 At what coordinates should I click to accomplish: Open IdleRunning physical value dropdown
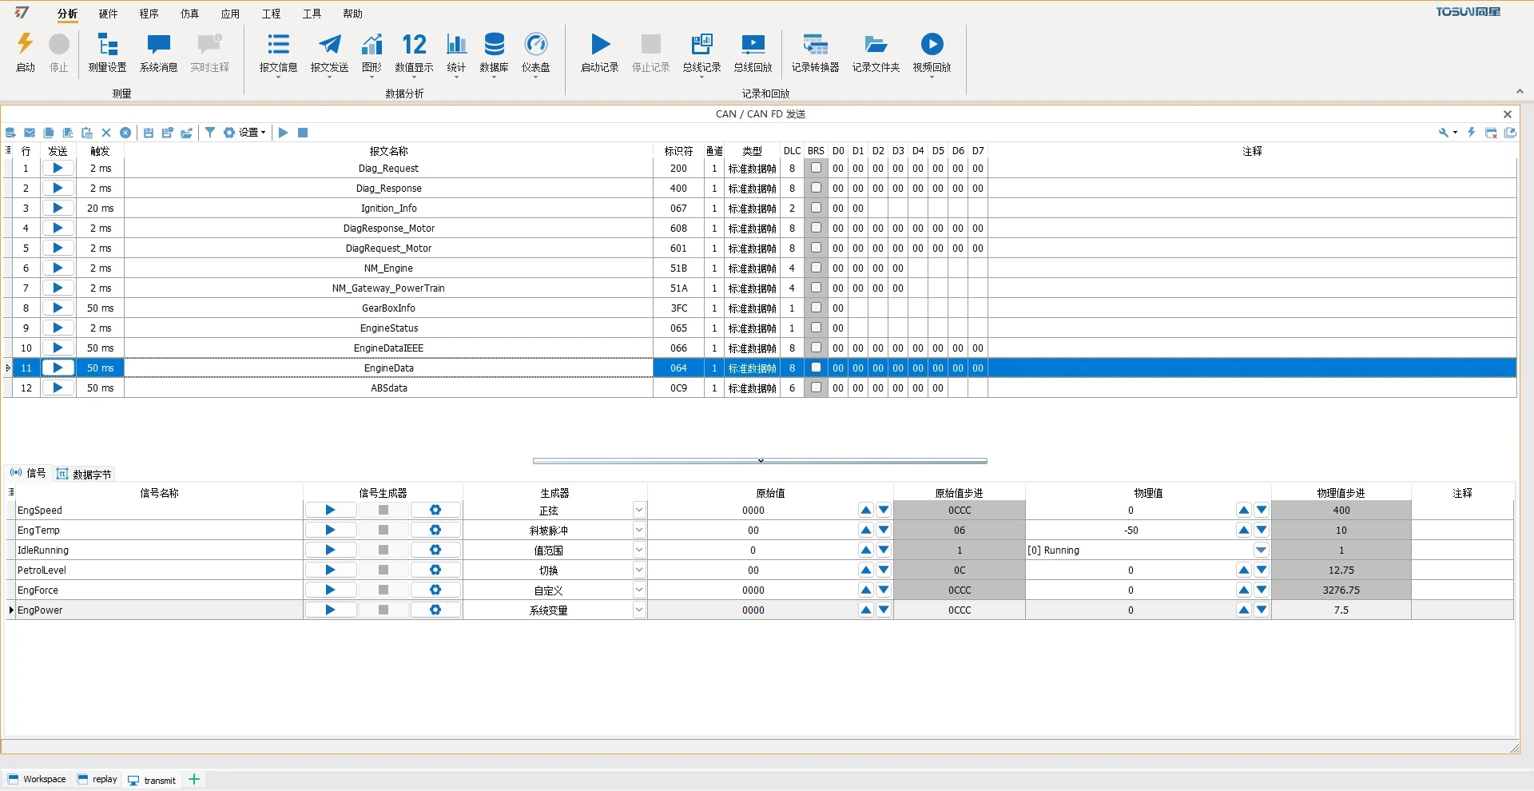coord(1261,550)
